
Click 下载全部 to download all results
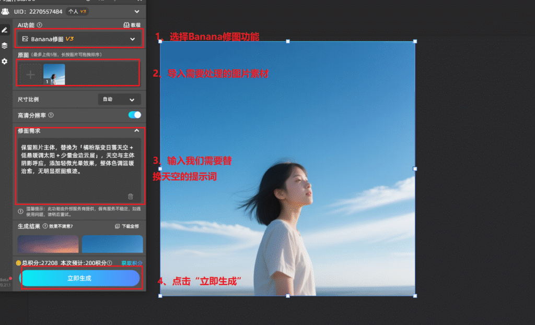[x=127, y=226]
